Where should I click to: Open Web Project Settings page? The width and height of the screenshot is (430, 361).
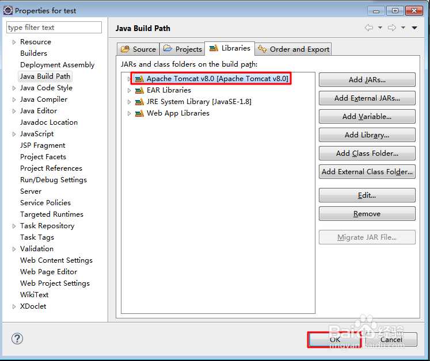click(x=55, y=283)
